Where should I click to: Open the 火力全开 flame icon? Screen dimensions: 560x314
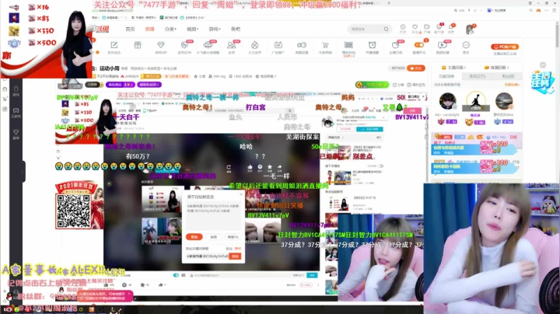[x=254, y=45]
